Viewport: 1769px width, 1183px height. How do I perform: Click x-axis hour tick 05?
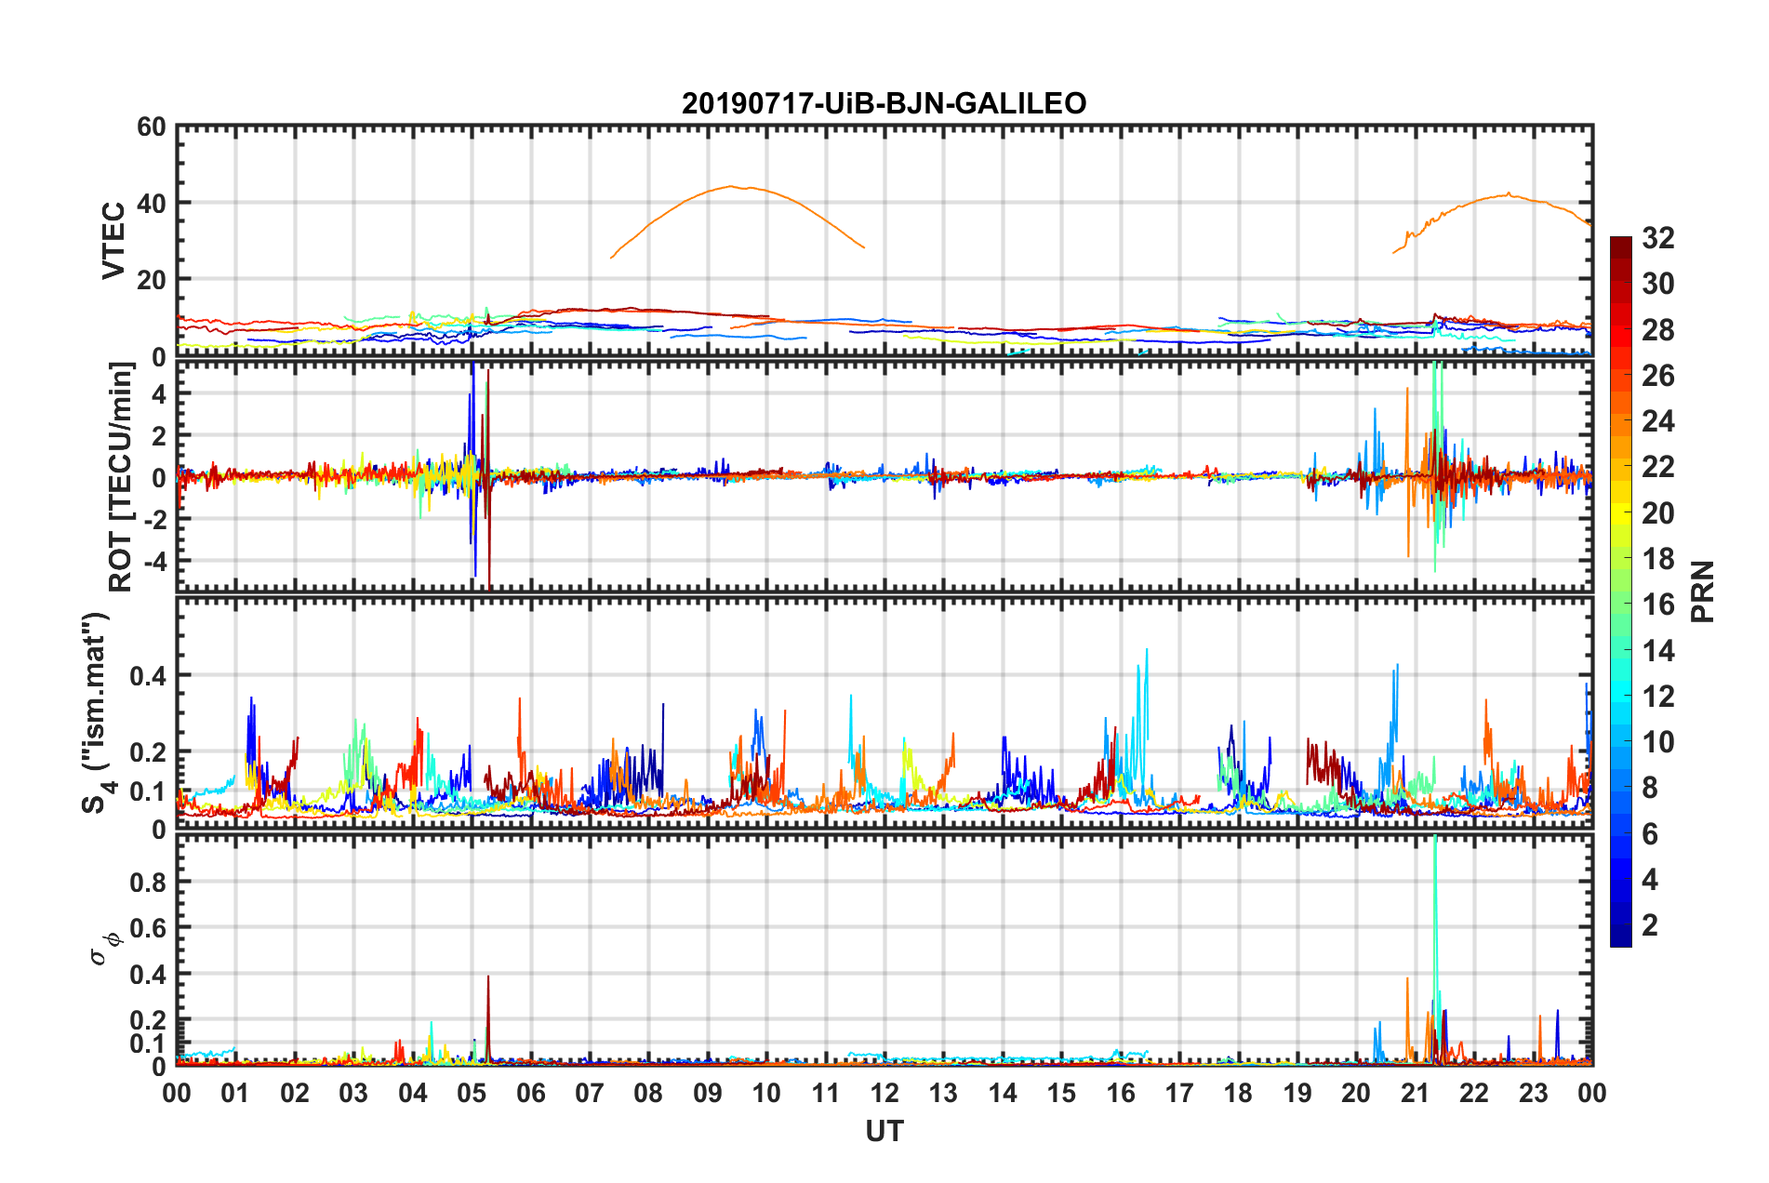(x=472, y=1093)
